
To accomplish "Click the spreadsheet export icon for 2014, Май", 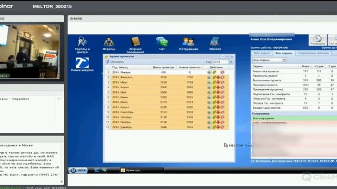I will 209,92.
